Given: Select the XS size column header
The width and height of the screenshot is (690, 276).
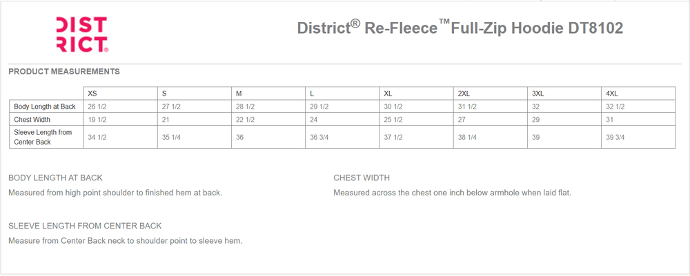Looking at the screenshot, I should (92, 94).
